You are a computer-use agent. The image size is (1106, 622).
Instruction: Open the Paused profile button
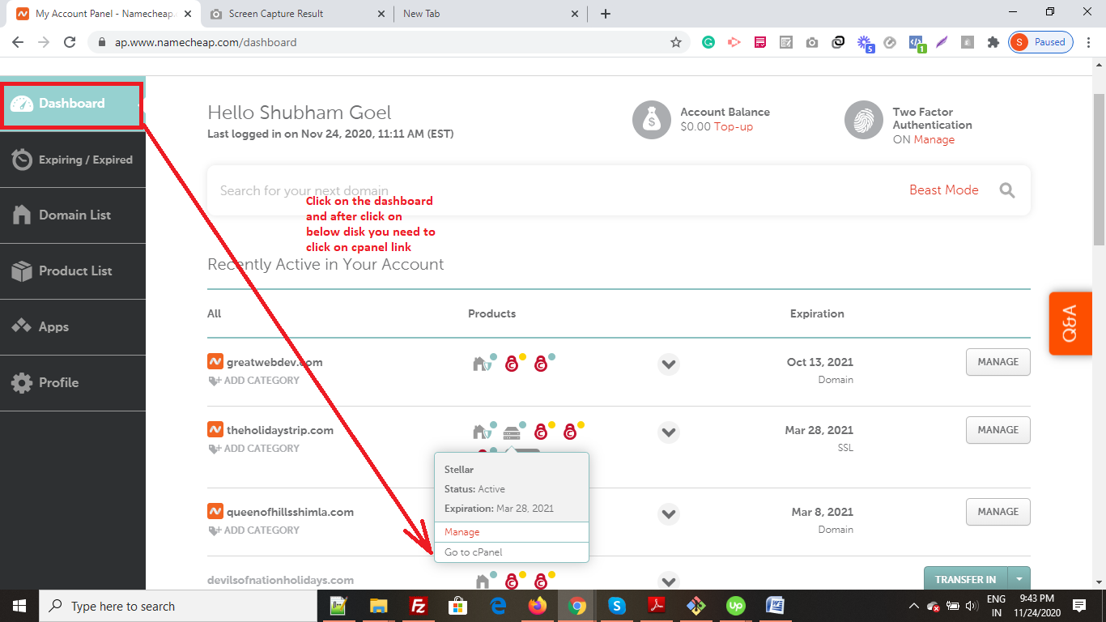coord(1041,42)
